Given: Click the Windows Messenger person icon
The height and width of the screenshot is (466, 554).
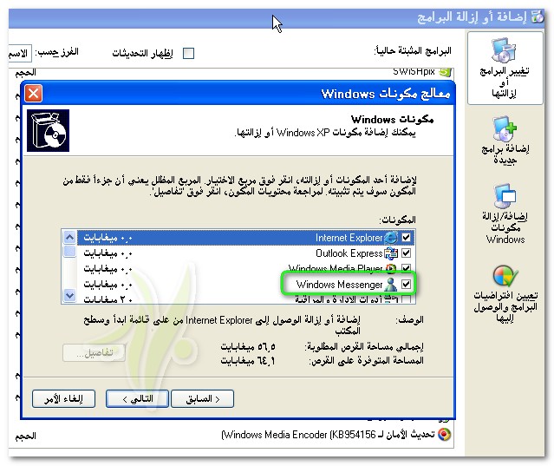Looking at the screenshot, I should (x=391, y=285).
